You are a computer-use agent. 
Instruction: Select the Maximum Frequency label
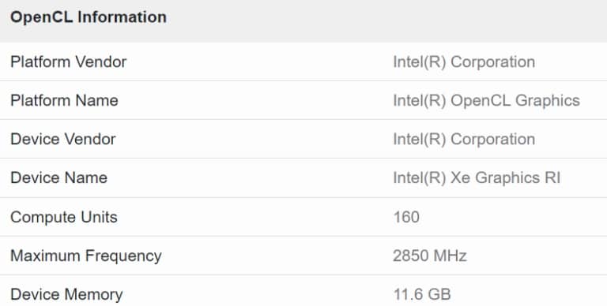[x=85, y=256]
